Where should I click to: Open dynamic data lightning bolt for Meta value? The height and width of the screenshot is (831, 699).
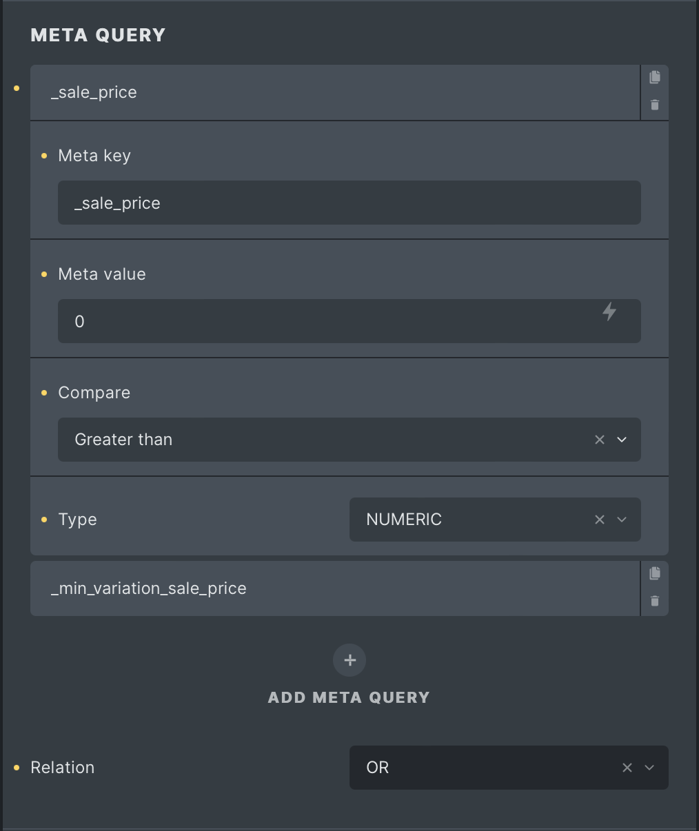coord(609,311)
